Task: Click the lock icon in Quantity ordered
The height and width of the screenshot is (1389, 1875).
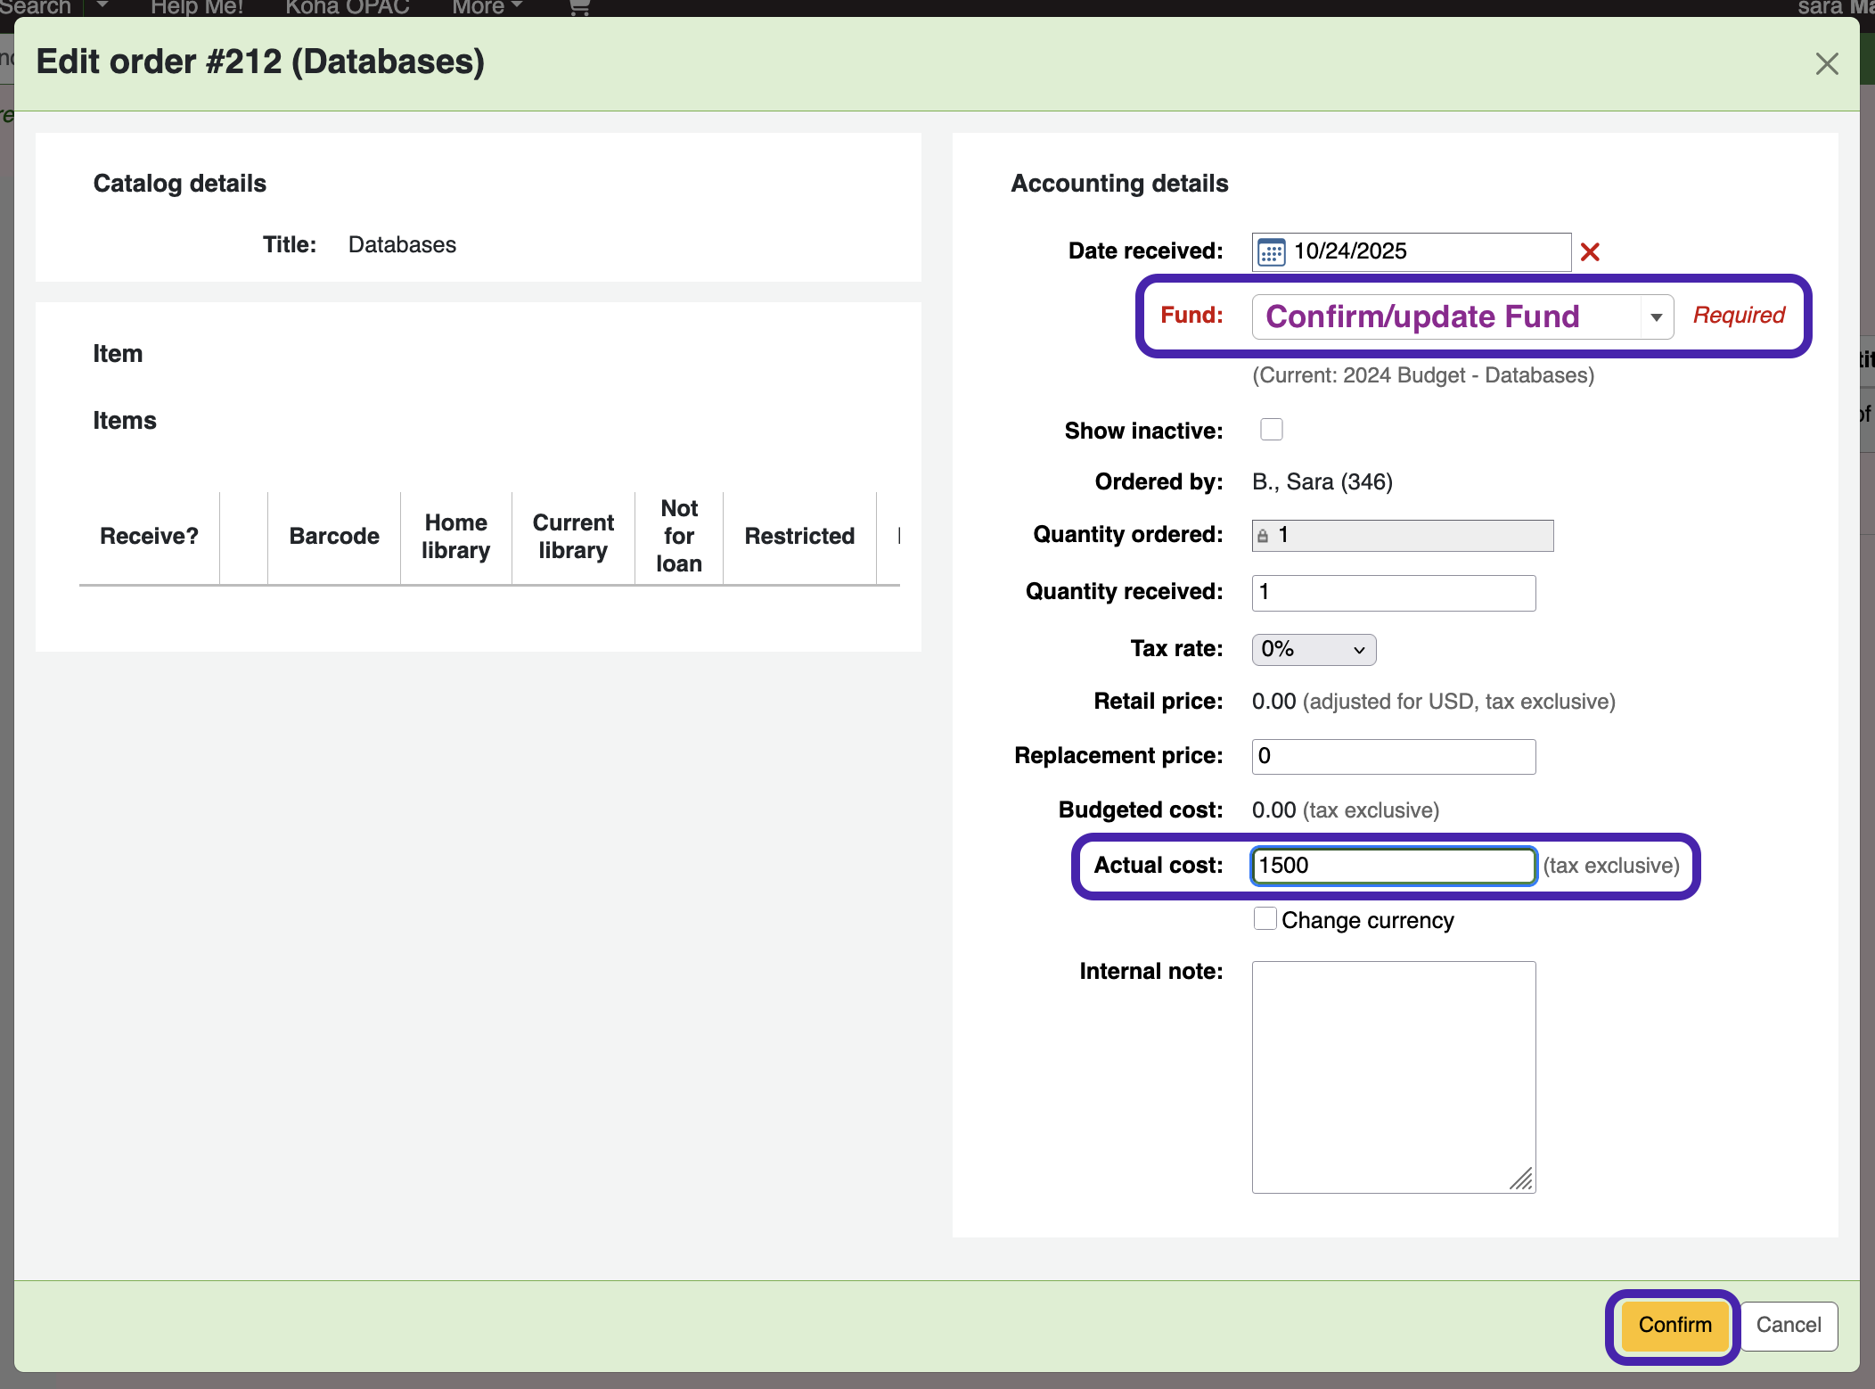Action: (x=1263, y=536)
